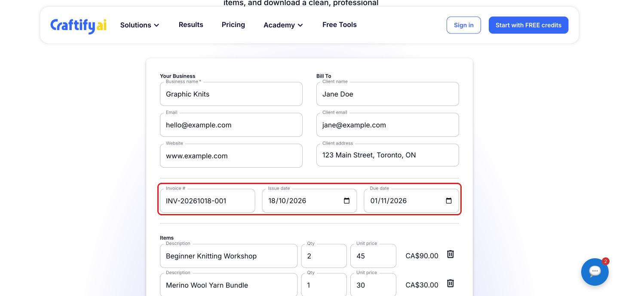The image size is (619, 296).
Task: Click the Your Business heading
Action: (178, 76)
